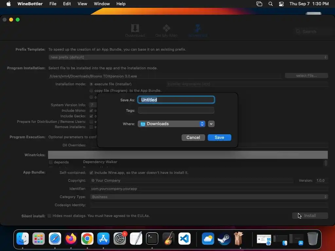Open the Category Type Business dropdown
The width and height of the screenshot is (335, 251).
pyautogui.click(x=209, y=197)
